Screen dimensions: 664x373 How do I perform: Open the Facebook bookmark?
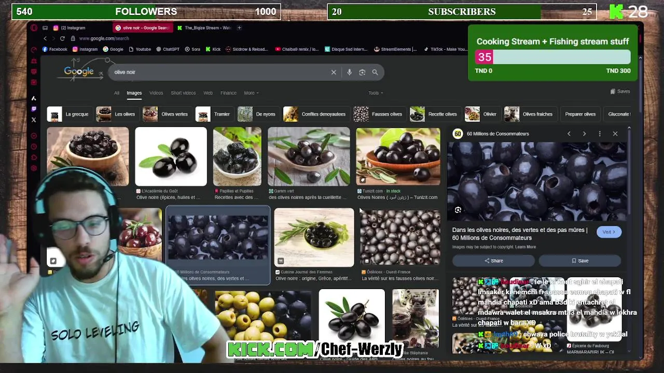click(55, 49)
